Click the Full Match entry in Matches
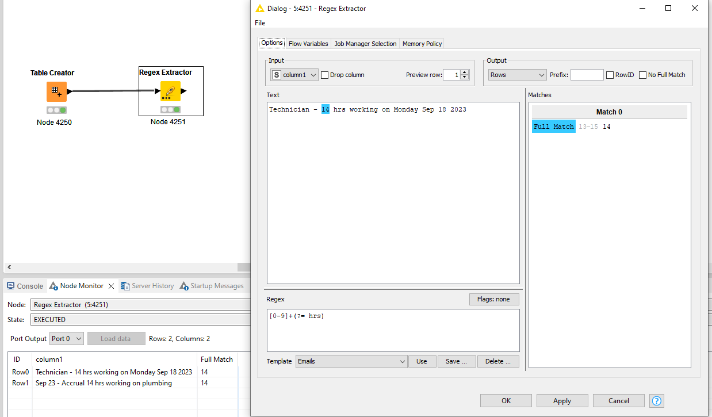 pos(554,127)
